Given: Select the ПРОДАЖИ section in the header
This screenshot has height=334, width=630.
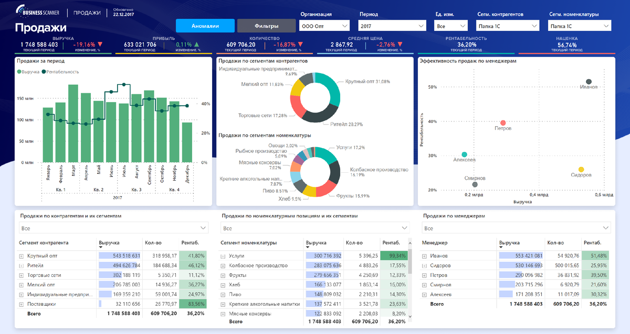Looking at the screenshot, I should pos(87,12).
